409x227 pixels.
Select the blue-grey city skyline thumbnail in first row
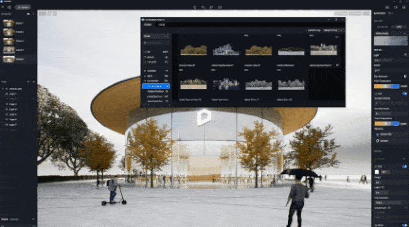[226, 50]
